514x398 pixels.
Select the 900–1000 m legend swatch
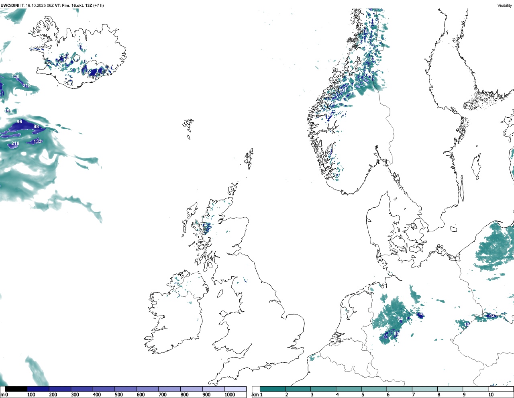click(x=213, y=389)
